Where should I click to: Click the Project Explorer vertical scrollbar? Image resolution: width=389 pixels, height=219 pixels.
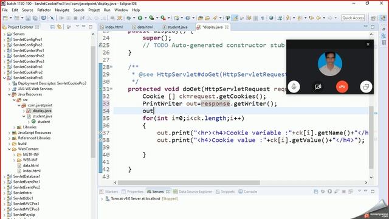click(x=93, y=102)
